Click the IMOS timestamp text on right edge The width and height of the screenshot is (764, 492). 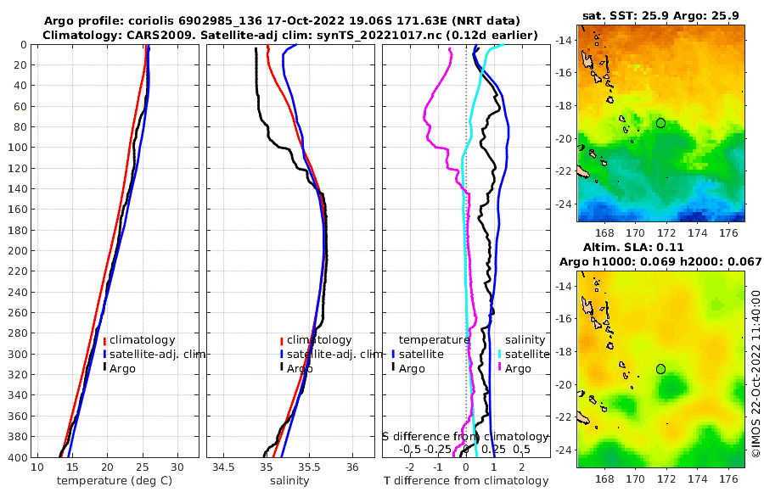(756, 373)
